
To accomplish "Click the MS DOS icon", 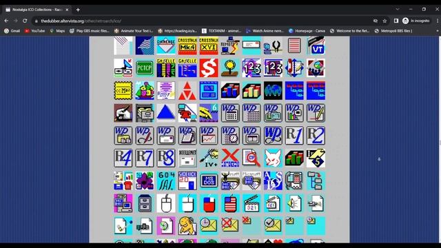I will [x=209, y=180].
